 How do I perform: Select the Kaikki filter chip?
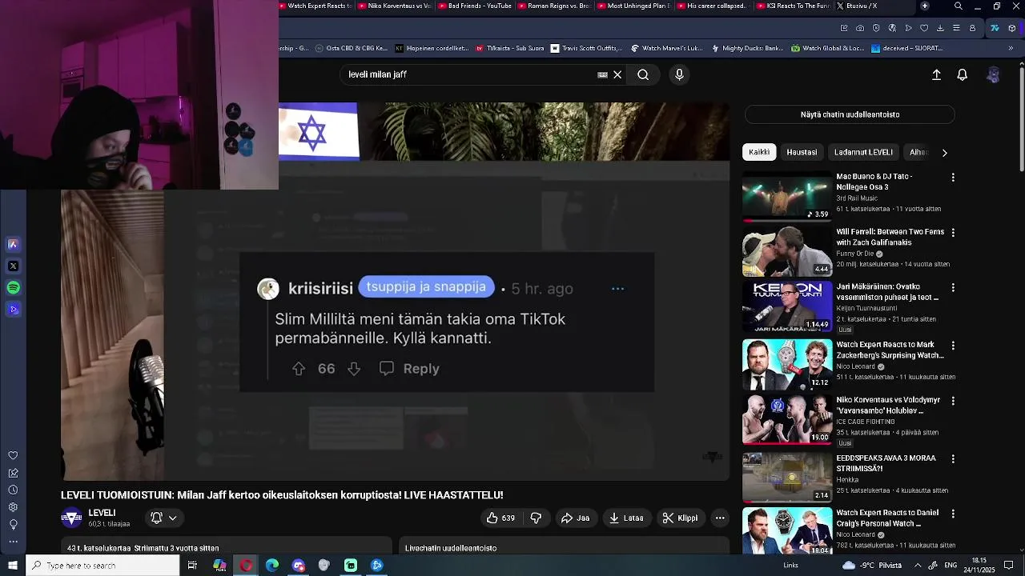click(759, 152)
